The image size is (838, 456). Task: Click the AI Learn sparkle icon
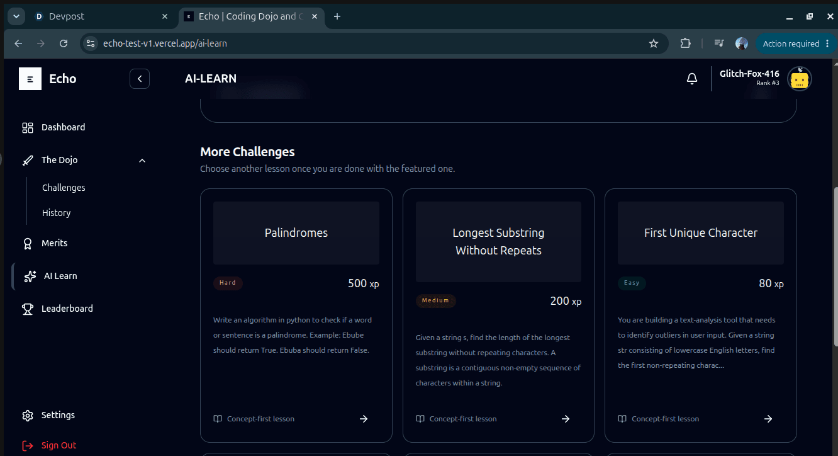pos(30,276)
